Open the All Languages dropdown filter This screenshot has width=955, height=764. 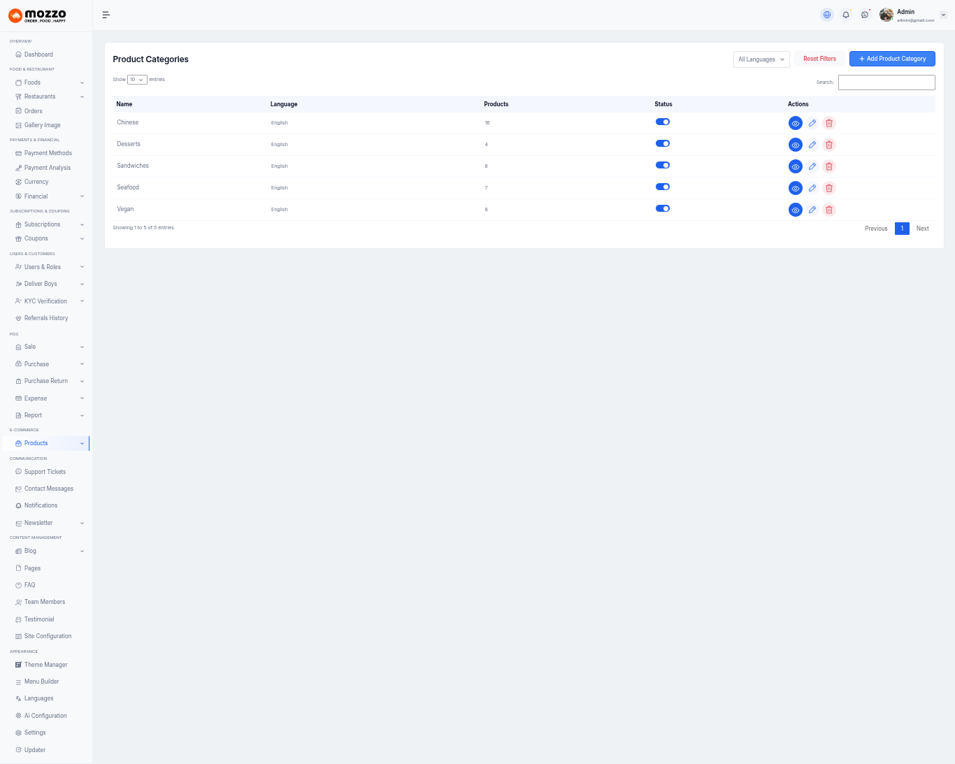point(761,59)
